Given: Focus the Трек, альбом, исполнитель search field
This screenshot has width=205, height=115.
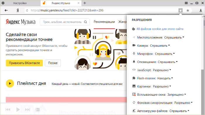Looking at the screenshot, I should pyautogui.click(x=62, y=22).
